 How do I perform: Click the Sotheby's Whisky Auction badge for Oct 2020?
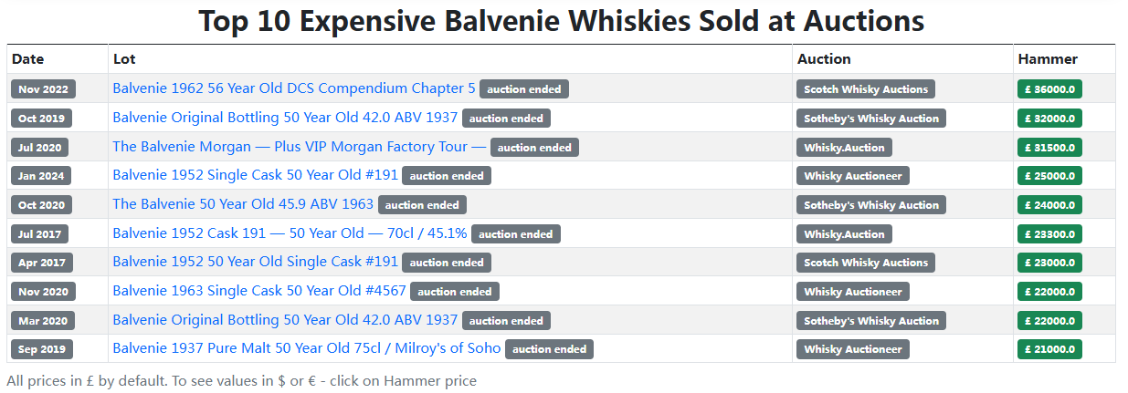(870, 205)
